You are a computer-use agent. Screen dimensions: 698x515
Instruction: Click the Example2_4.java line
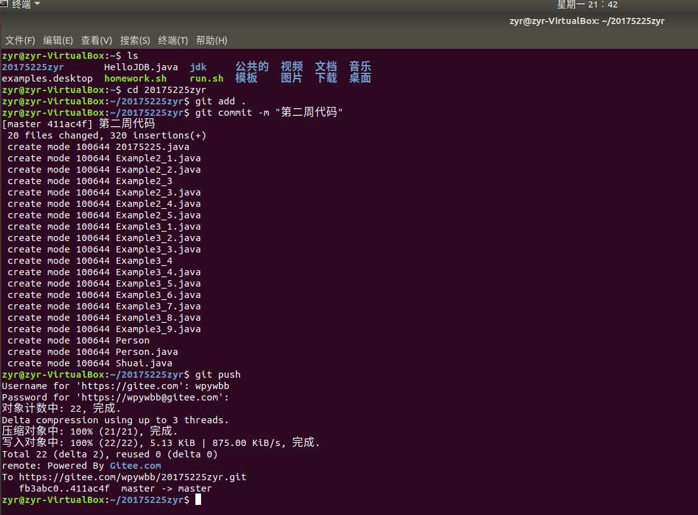click(x=104, y=204)
